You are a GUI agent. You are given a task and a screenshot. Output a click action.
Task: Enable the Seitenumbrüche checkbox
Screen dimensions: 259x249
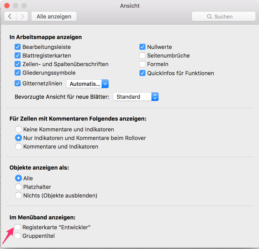[142, 56]
